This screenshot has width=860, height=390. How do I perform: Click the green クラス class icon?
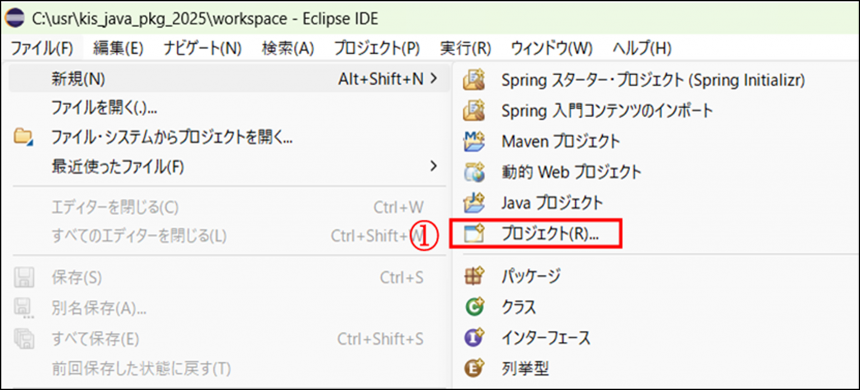(474, 307)
